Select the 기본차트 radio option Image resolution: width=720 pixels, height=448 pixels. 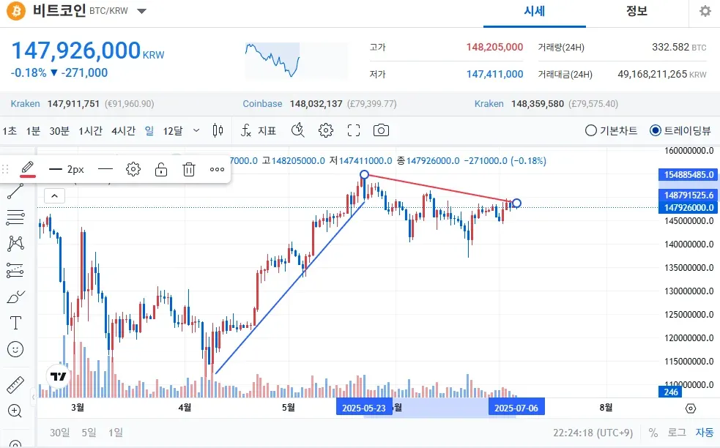[x=591, y=130]
